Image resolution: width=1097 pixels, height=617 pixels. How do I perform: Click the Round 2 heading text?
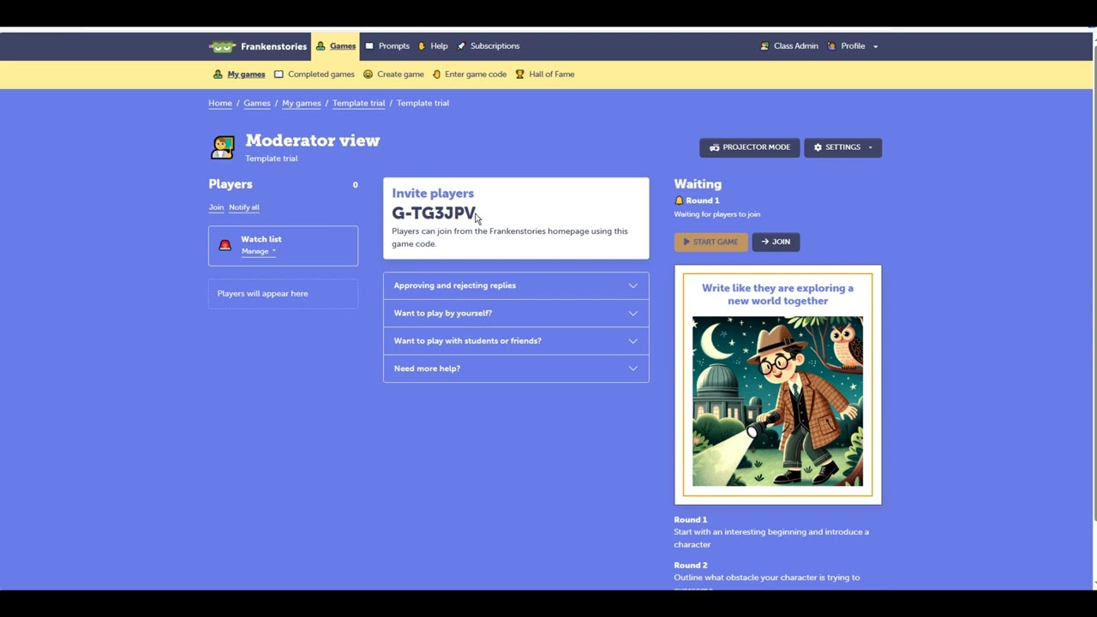click(691, 566)
